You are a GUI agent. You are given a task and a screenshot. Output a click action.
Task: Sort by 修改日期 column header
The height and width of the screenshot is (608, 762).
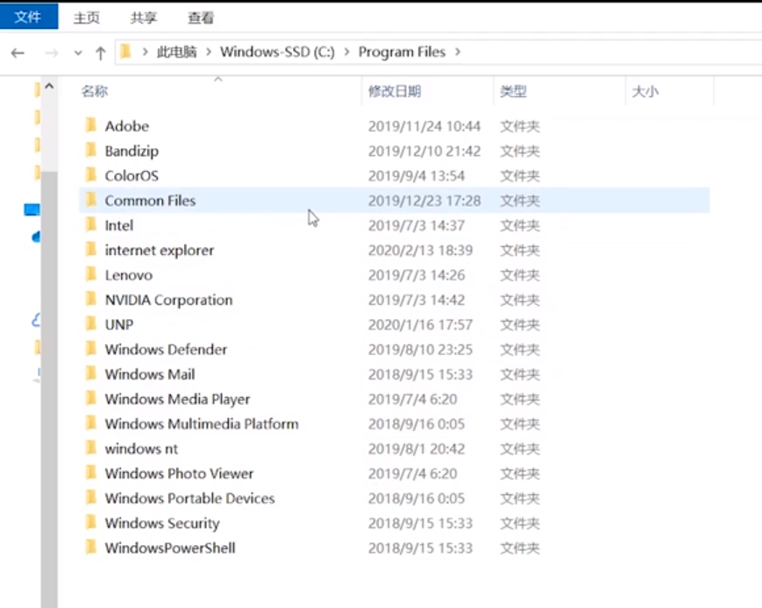coord(394,91)
